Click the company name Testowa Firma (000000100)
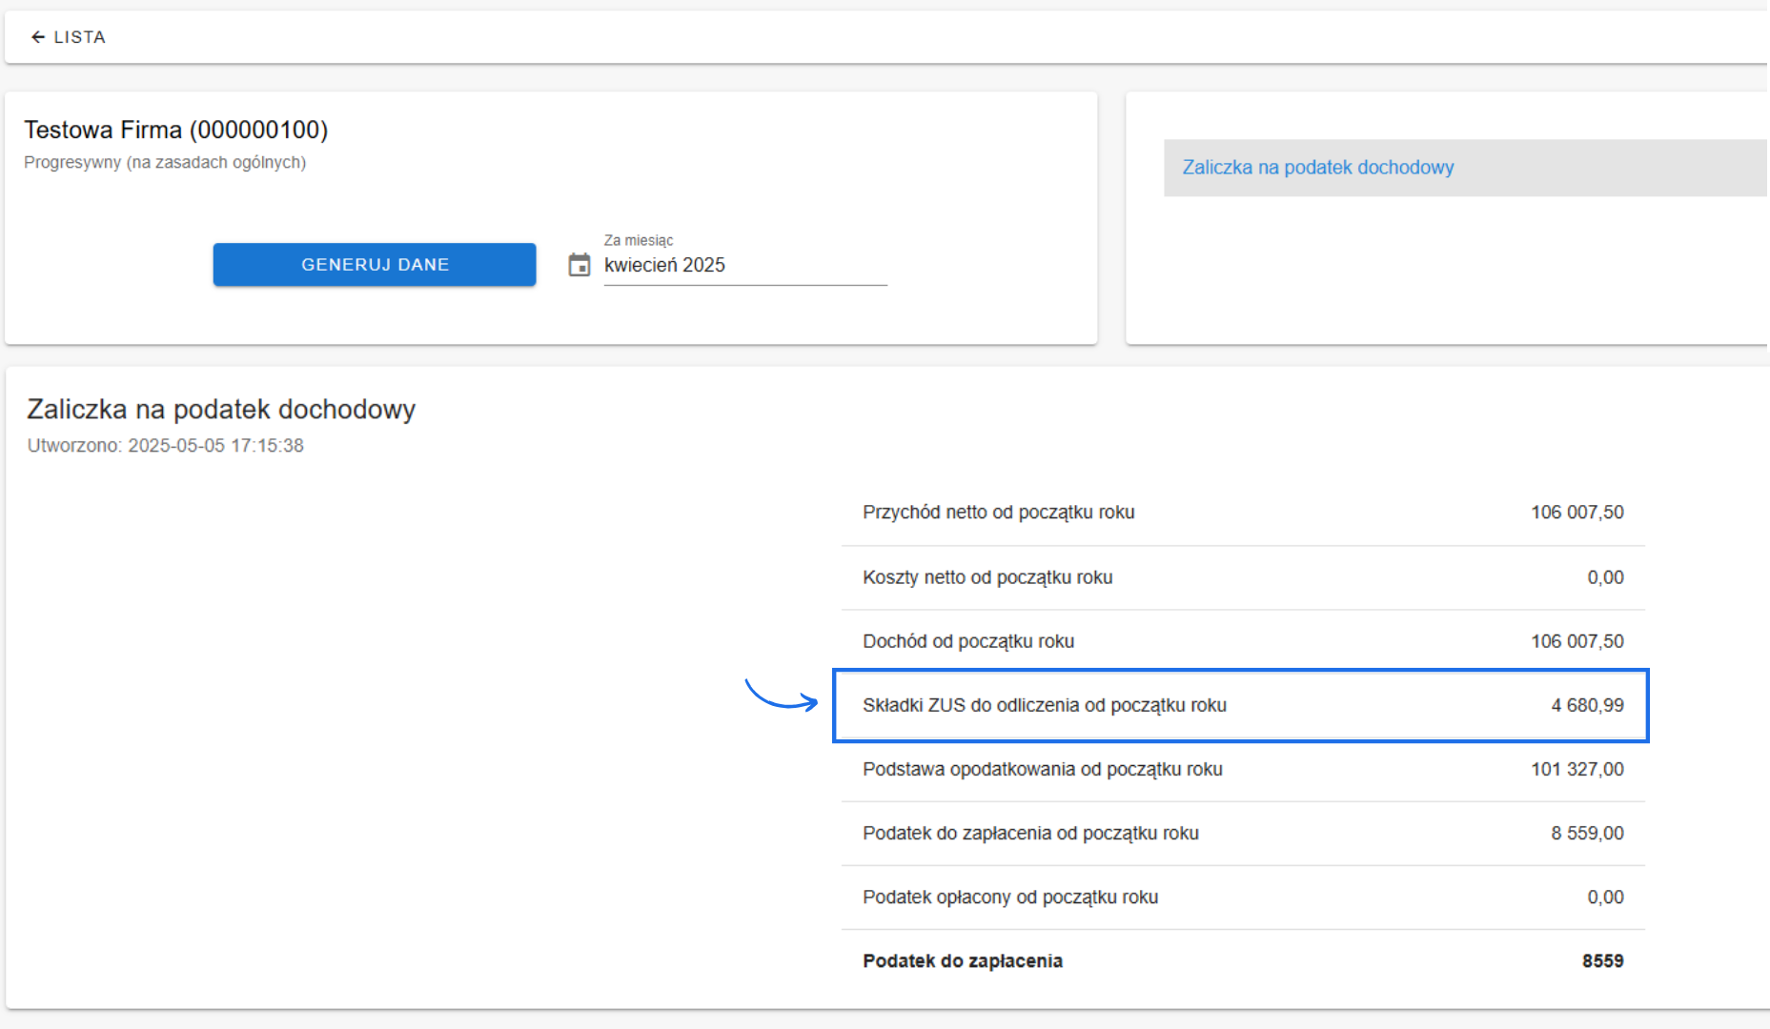 pos(175,130)
